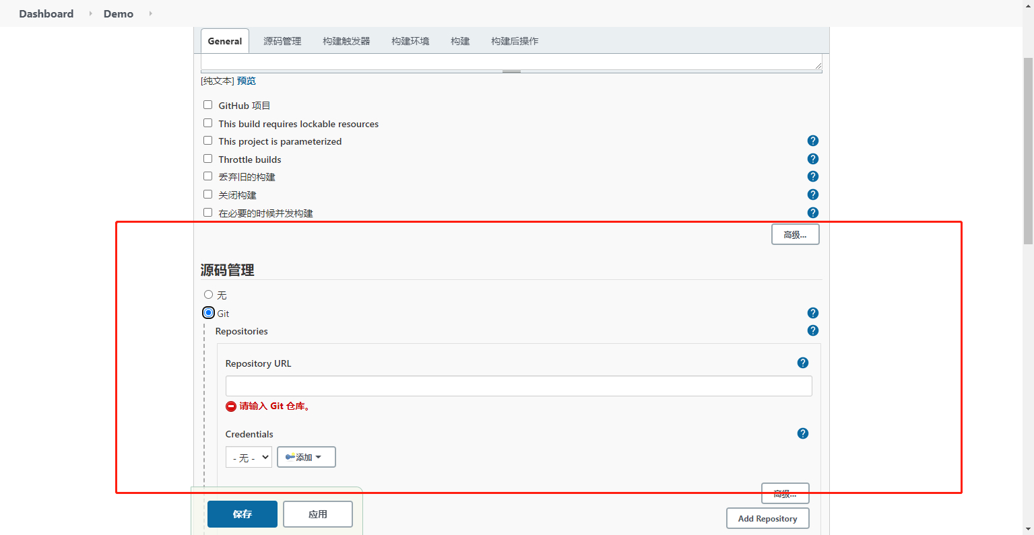Open the 预览 link
This screenshot has height=535, width=1034.
(x=247, y=81)
